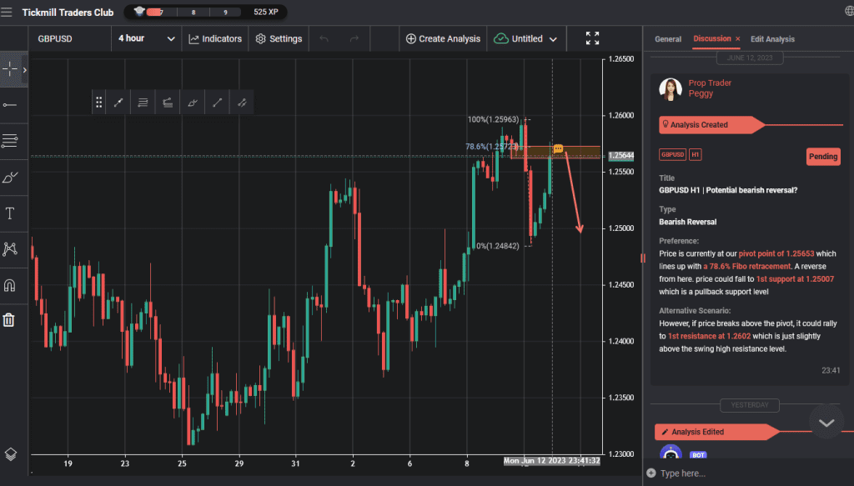Click the Create Analysis button
This screenshot has width=854, height=486.
pyautogui.click(x=442, y=38)
